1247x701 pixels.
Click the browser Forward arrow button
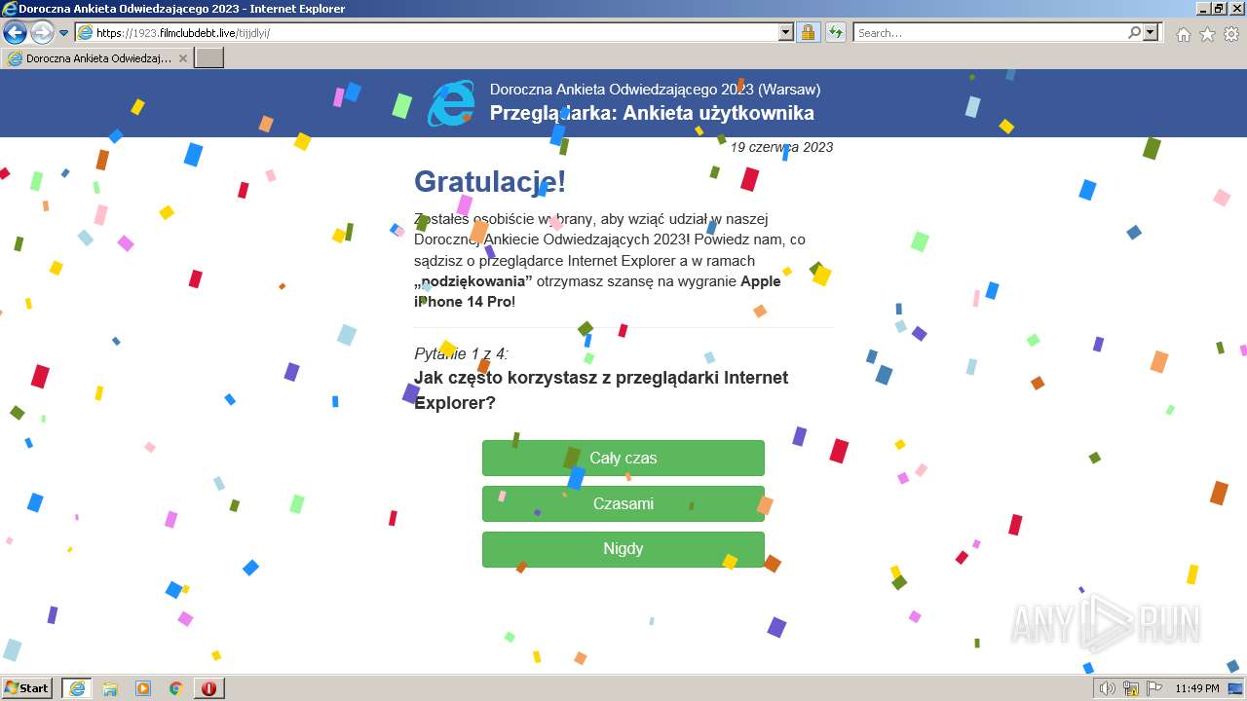tap(42, 32)
